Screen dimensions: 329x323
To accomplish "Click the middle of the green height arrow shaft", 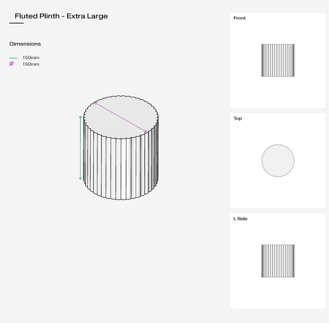I will (81, 148).
